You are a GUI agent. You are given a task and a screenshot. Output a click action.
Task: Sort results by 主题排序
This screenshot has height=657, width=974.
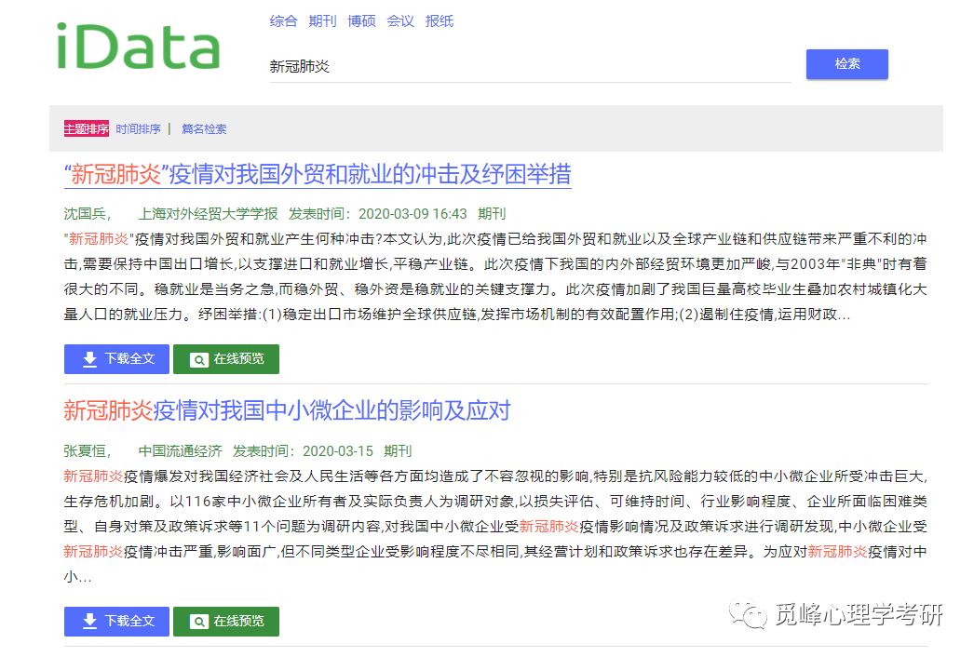coord(87,128)
